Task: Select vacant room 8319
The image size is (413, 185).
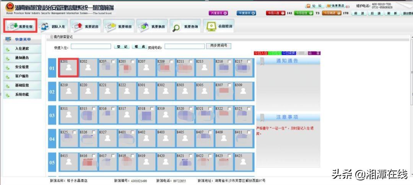Action: 166,115
